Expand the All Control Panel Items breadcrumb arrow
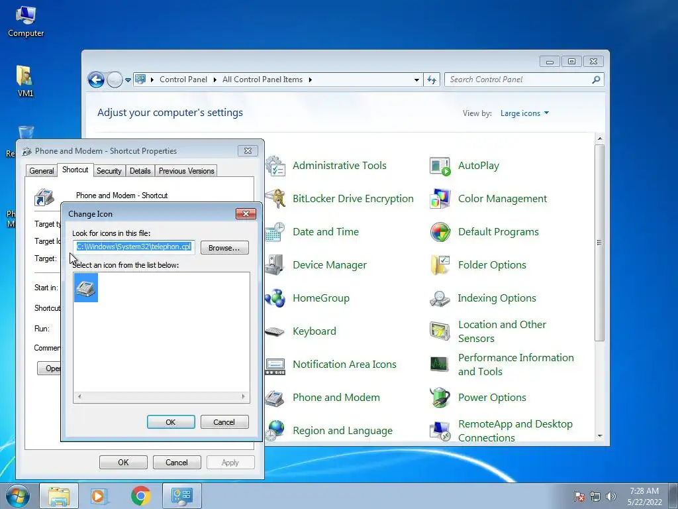 click(x=311, y=80)
